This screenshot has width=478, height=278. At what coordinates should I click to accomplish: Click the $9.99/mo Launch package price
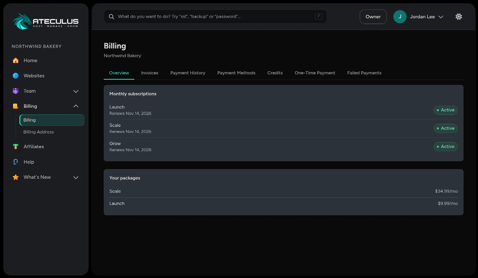point(448,203)
